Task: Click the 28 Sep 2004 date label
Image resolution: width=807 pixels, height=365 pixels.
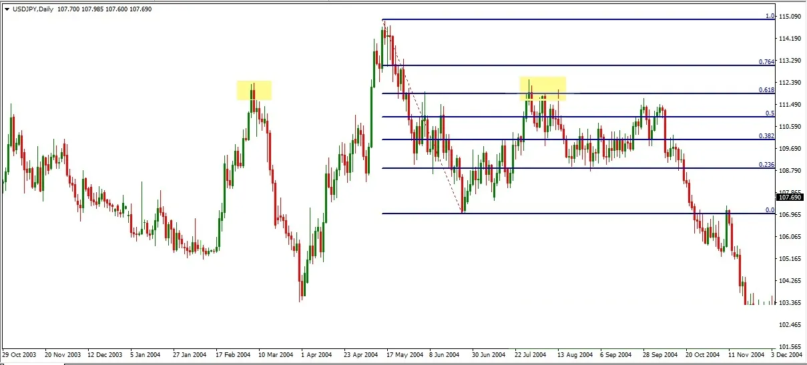Action: tap(659, 355)
